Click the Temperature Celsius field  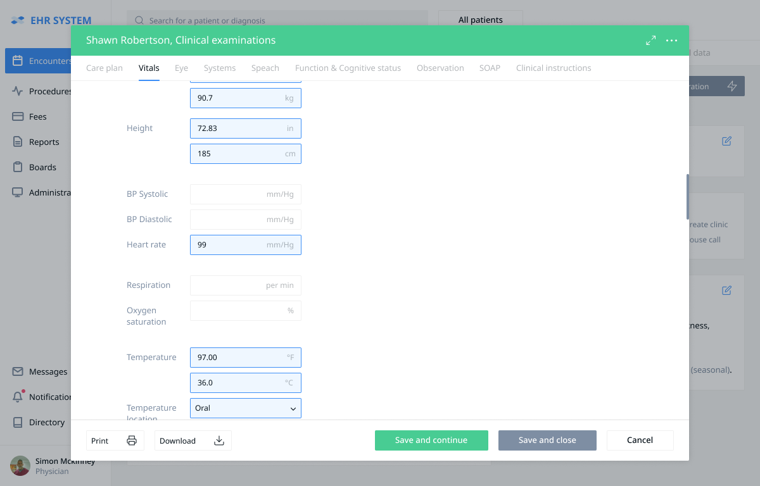(246, 383)
